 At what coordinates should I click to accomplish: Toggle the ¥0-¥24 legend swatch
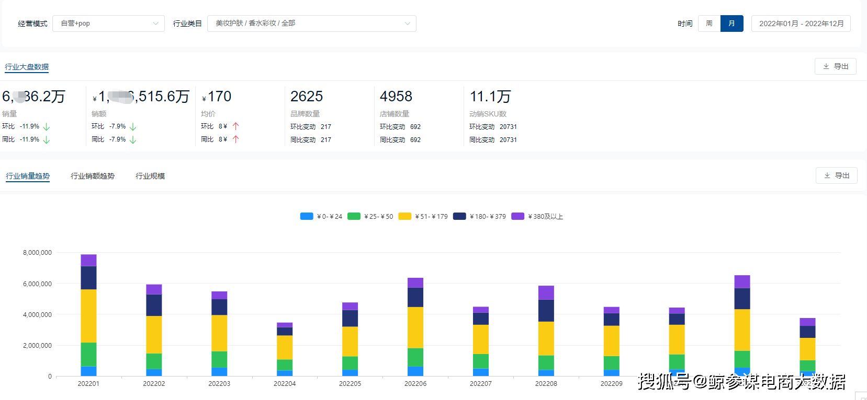[307, 216]
